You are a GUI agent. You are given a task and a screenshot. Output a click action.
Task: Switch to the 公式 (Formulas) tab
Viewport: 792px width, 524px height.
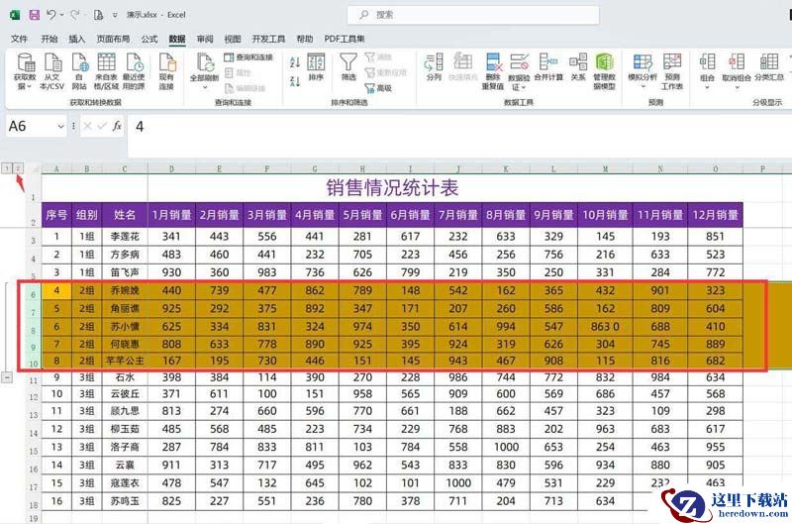149,39
